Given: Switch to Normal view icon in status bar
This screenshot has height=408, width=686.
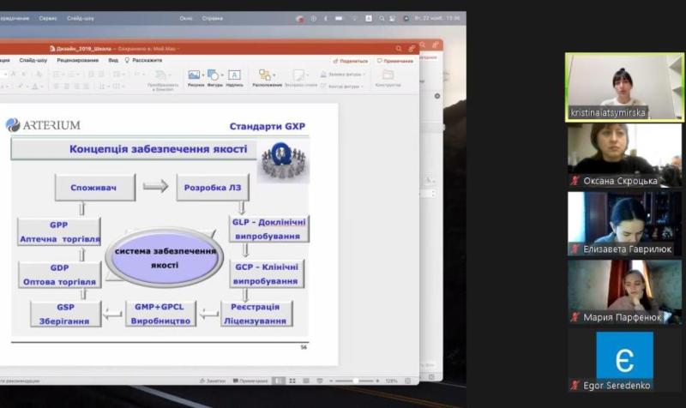Looking at the screenshot, I should (x=278, y=381).
